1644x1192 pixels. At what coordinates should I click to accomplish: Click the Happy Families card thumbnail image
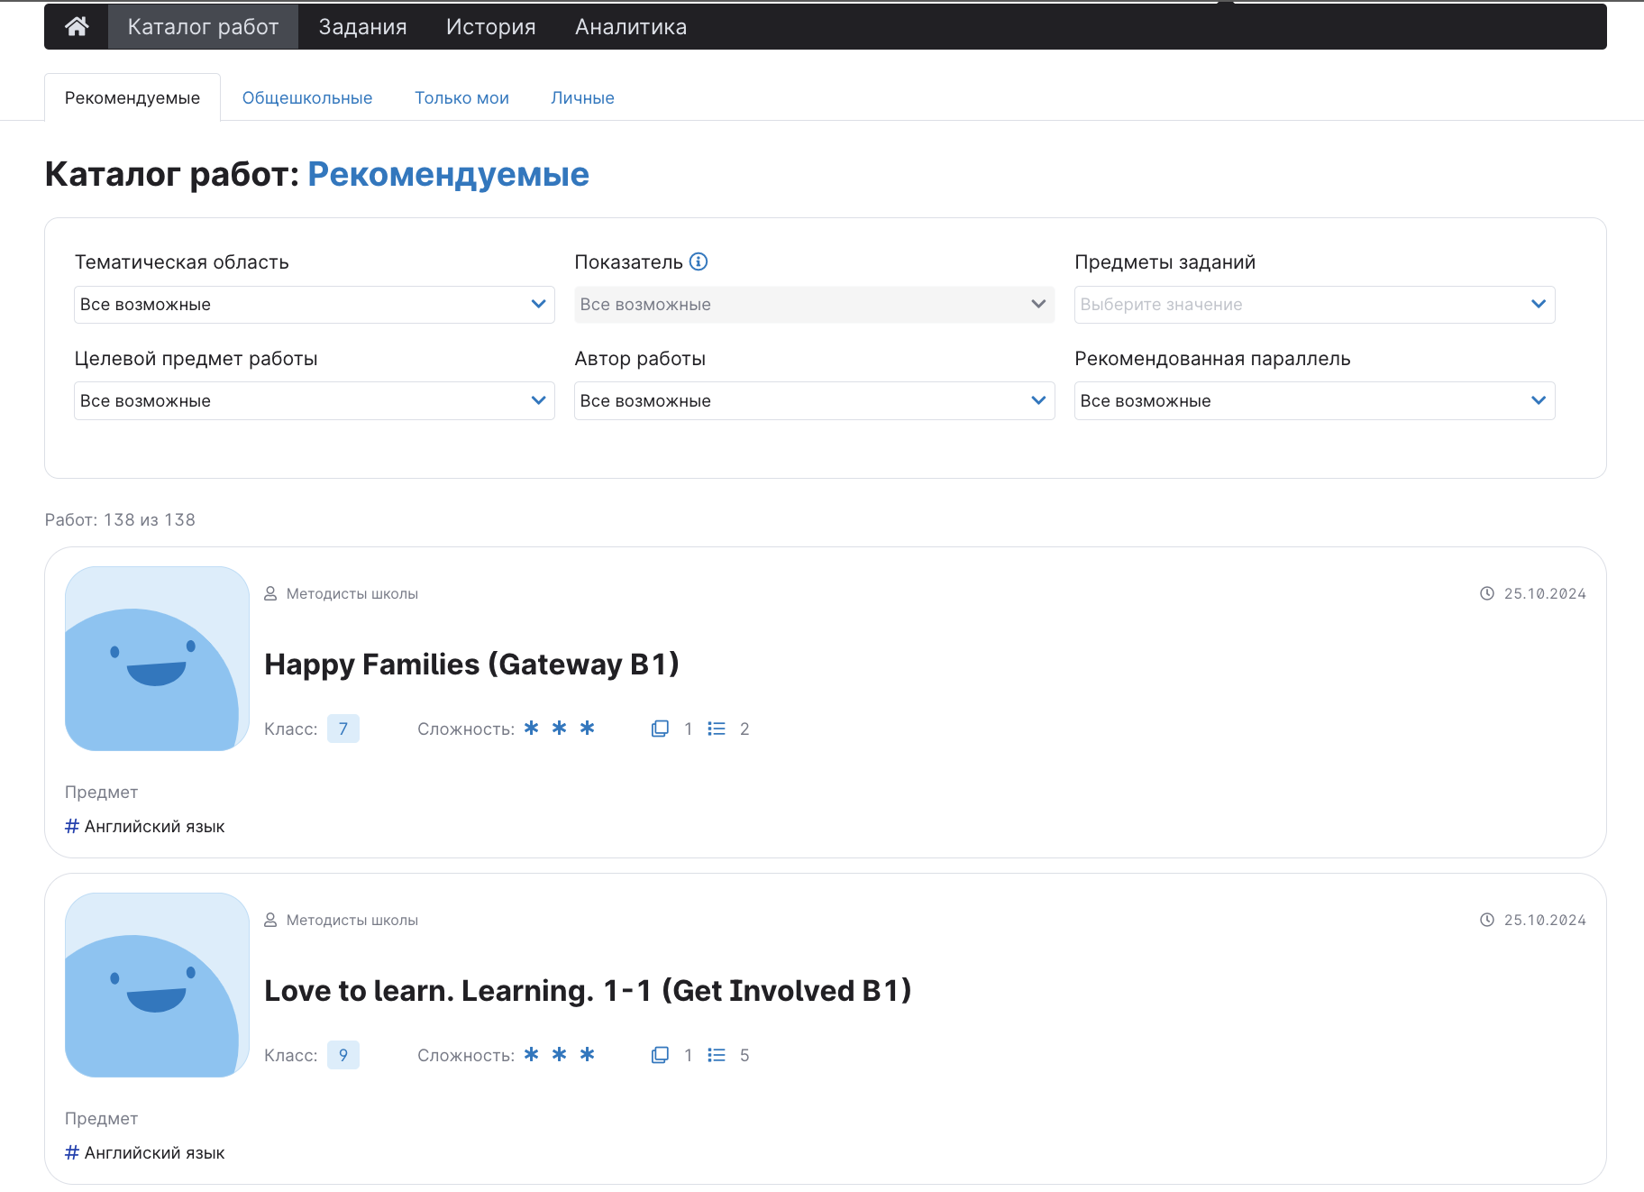157,658
